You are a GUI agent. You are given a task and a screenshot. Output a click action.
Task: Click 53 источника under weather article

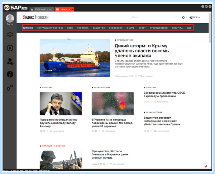click(x=108, y=131)
